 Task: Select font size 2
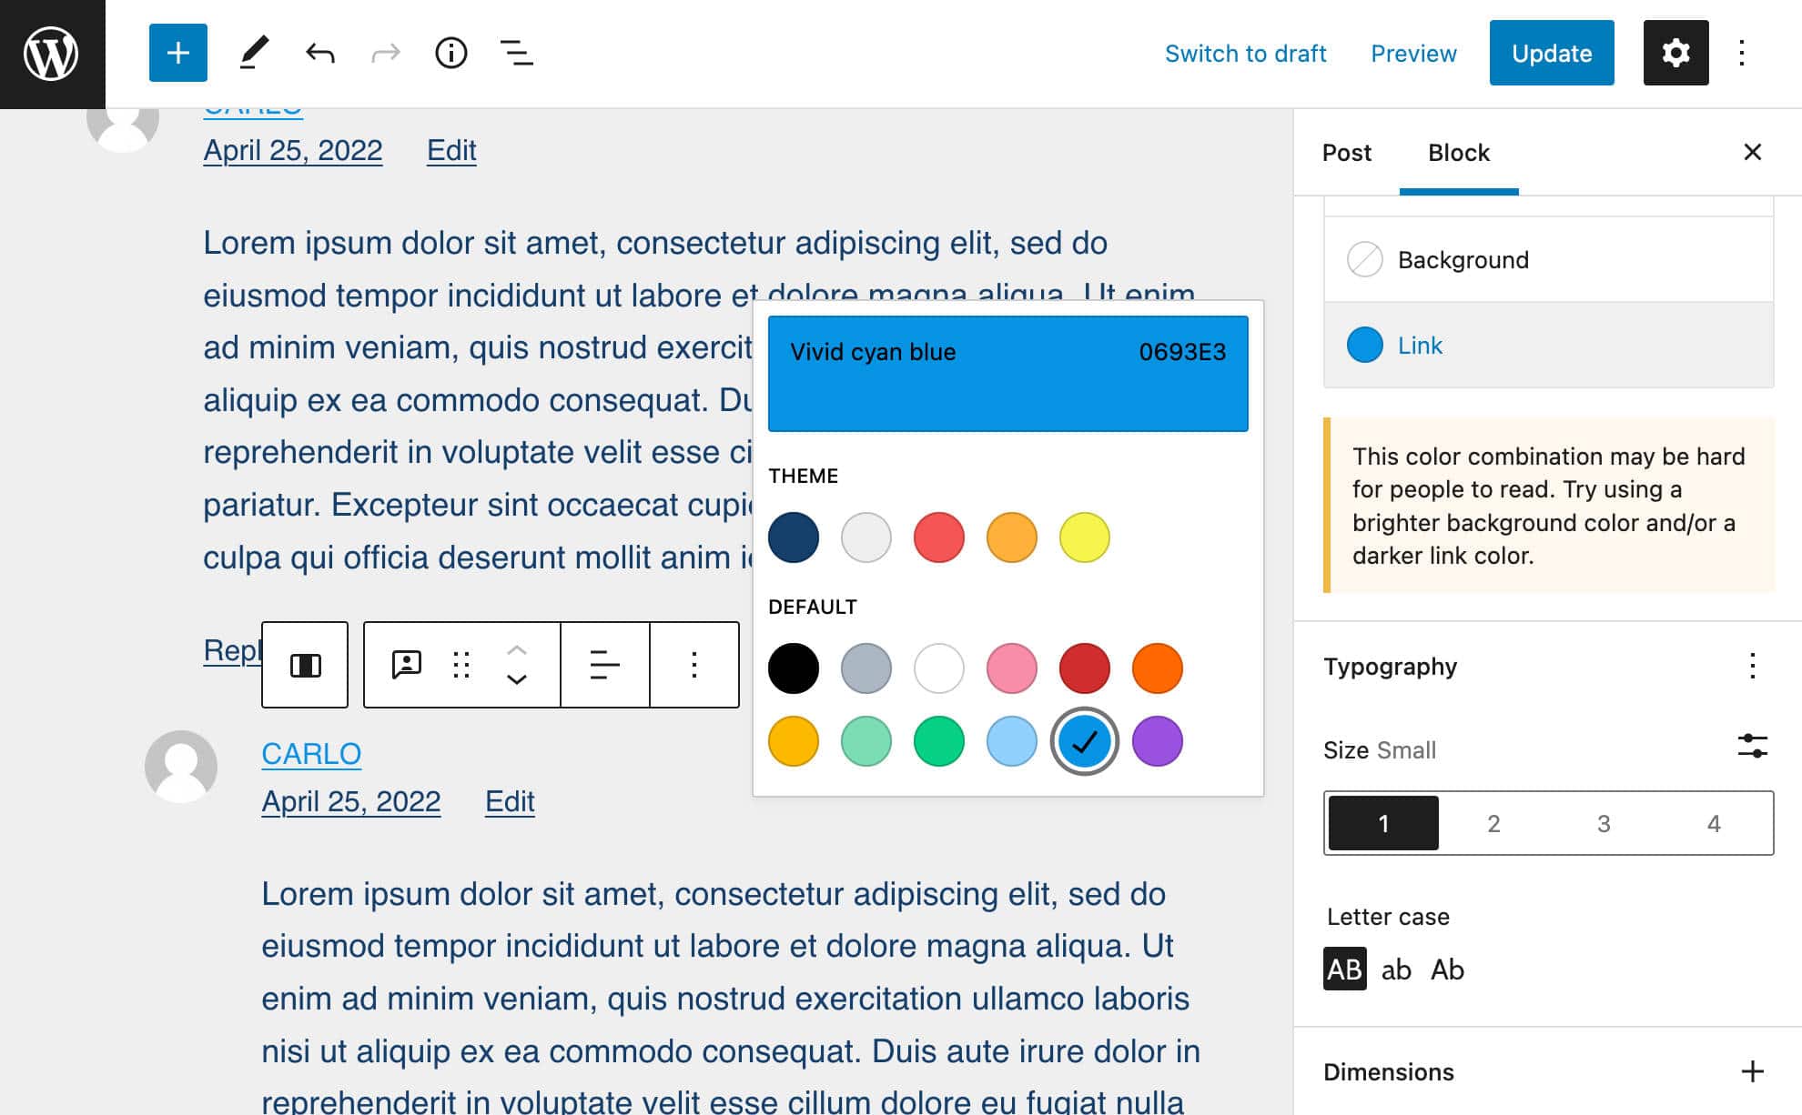coord(1493,823)
